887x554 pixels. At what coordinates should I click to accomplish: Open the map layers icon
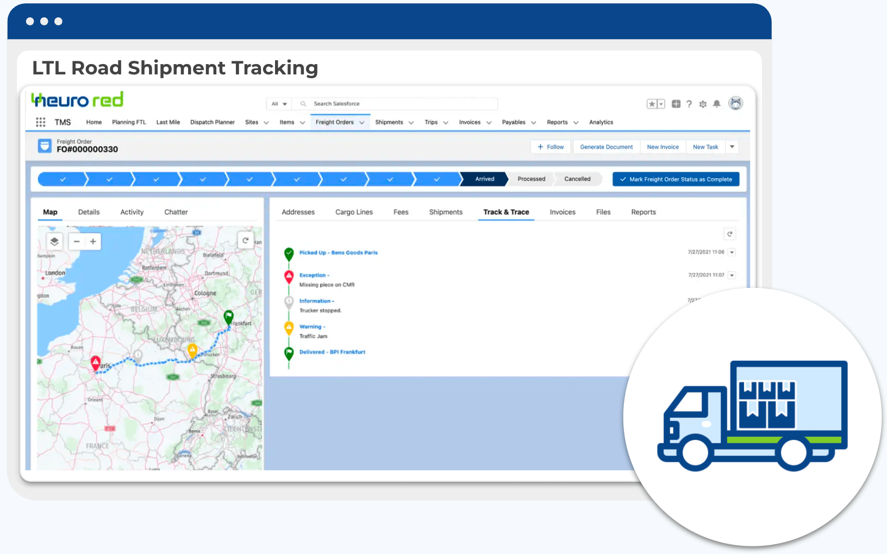point(54,242)
